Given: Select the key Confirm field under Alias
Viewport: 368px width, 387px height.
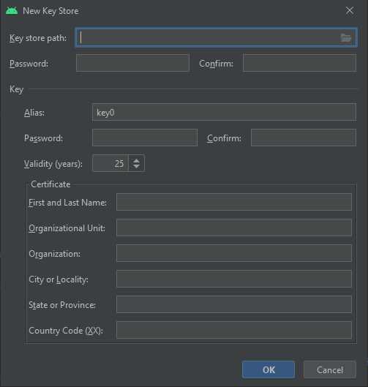Looking at the screenshot, I should point(304,138).
